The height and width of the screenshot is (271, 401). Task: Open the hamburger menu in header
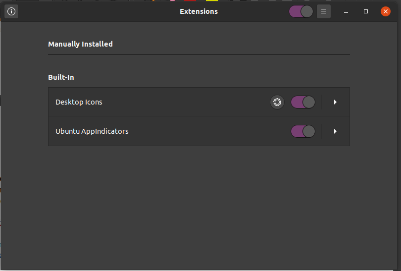point(323,11)
